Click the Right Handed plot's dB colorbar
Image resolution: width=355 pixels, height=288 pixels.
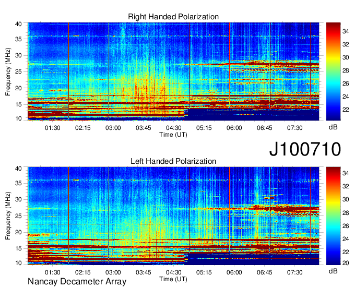[x=333, y=71]
